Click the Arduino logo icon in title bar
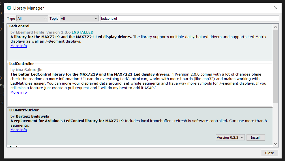The height and width of the screenshot is (161, 285). point(9,8)
